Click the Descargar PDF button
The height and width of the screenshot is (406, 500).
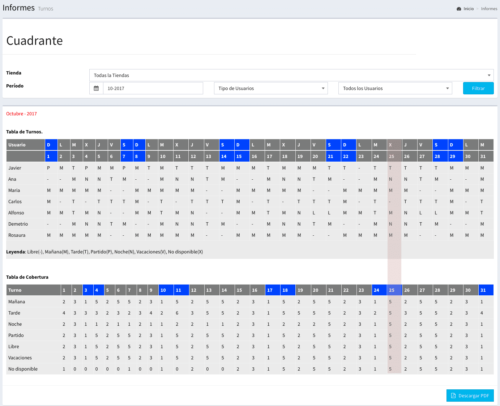tap(470, 396)
